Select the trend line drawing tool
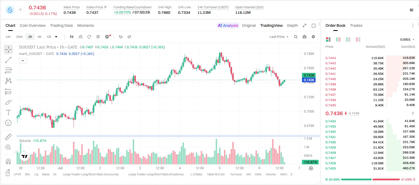This screenshot has width=419, height=185. pyautogui.click(x=8, y=60)
